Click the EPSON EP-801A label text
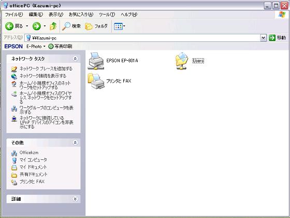Viewport: 290px width, 218px height. (x=122, y=61)
